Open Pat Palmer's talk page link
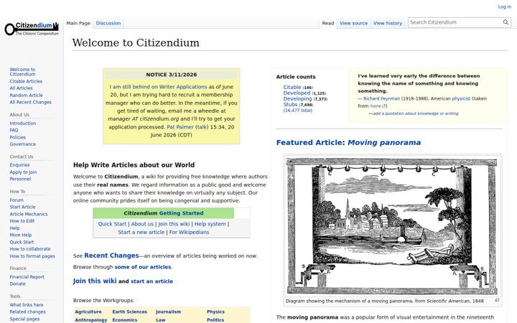Screen dimensions: 517x323 [202, 127]
